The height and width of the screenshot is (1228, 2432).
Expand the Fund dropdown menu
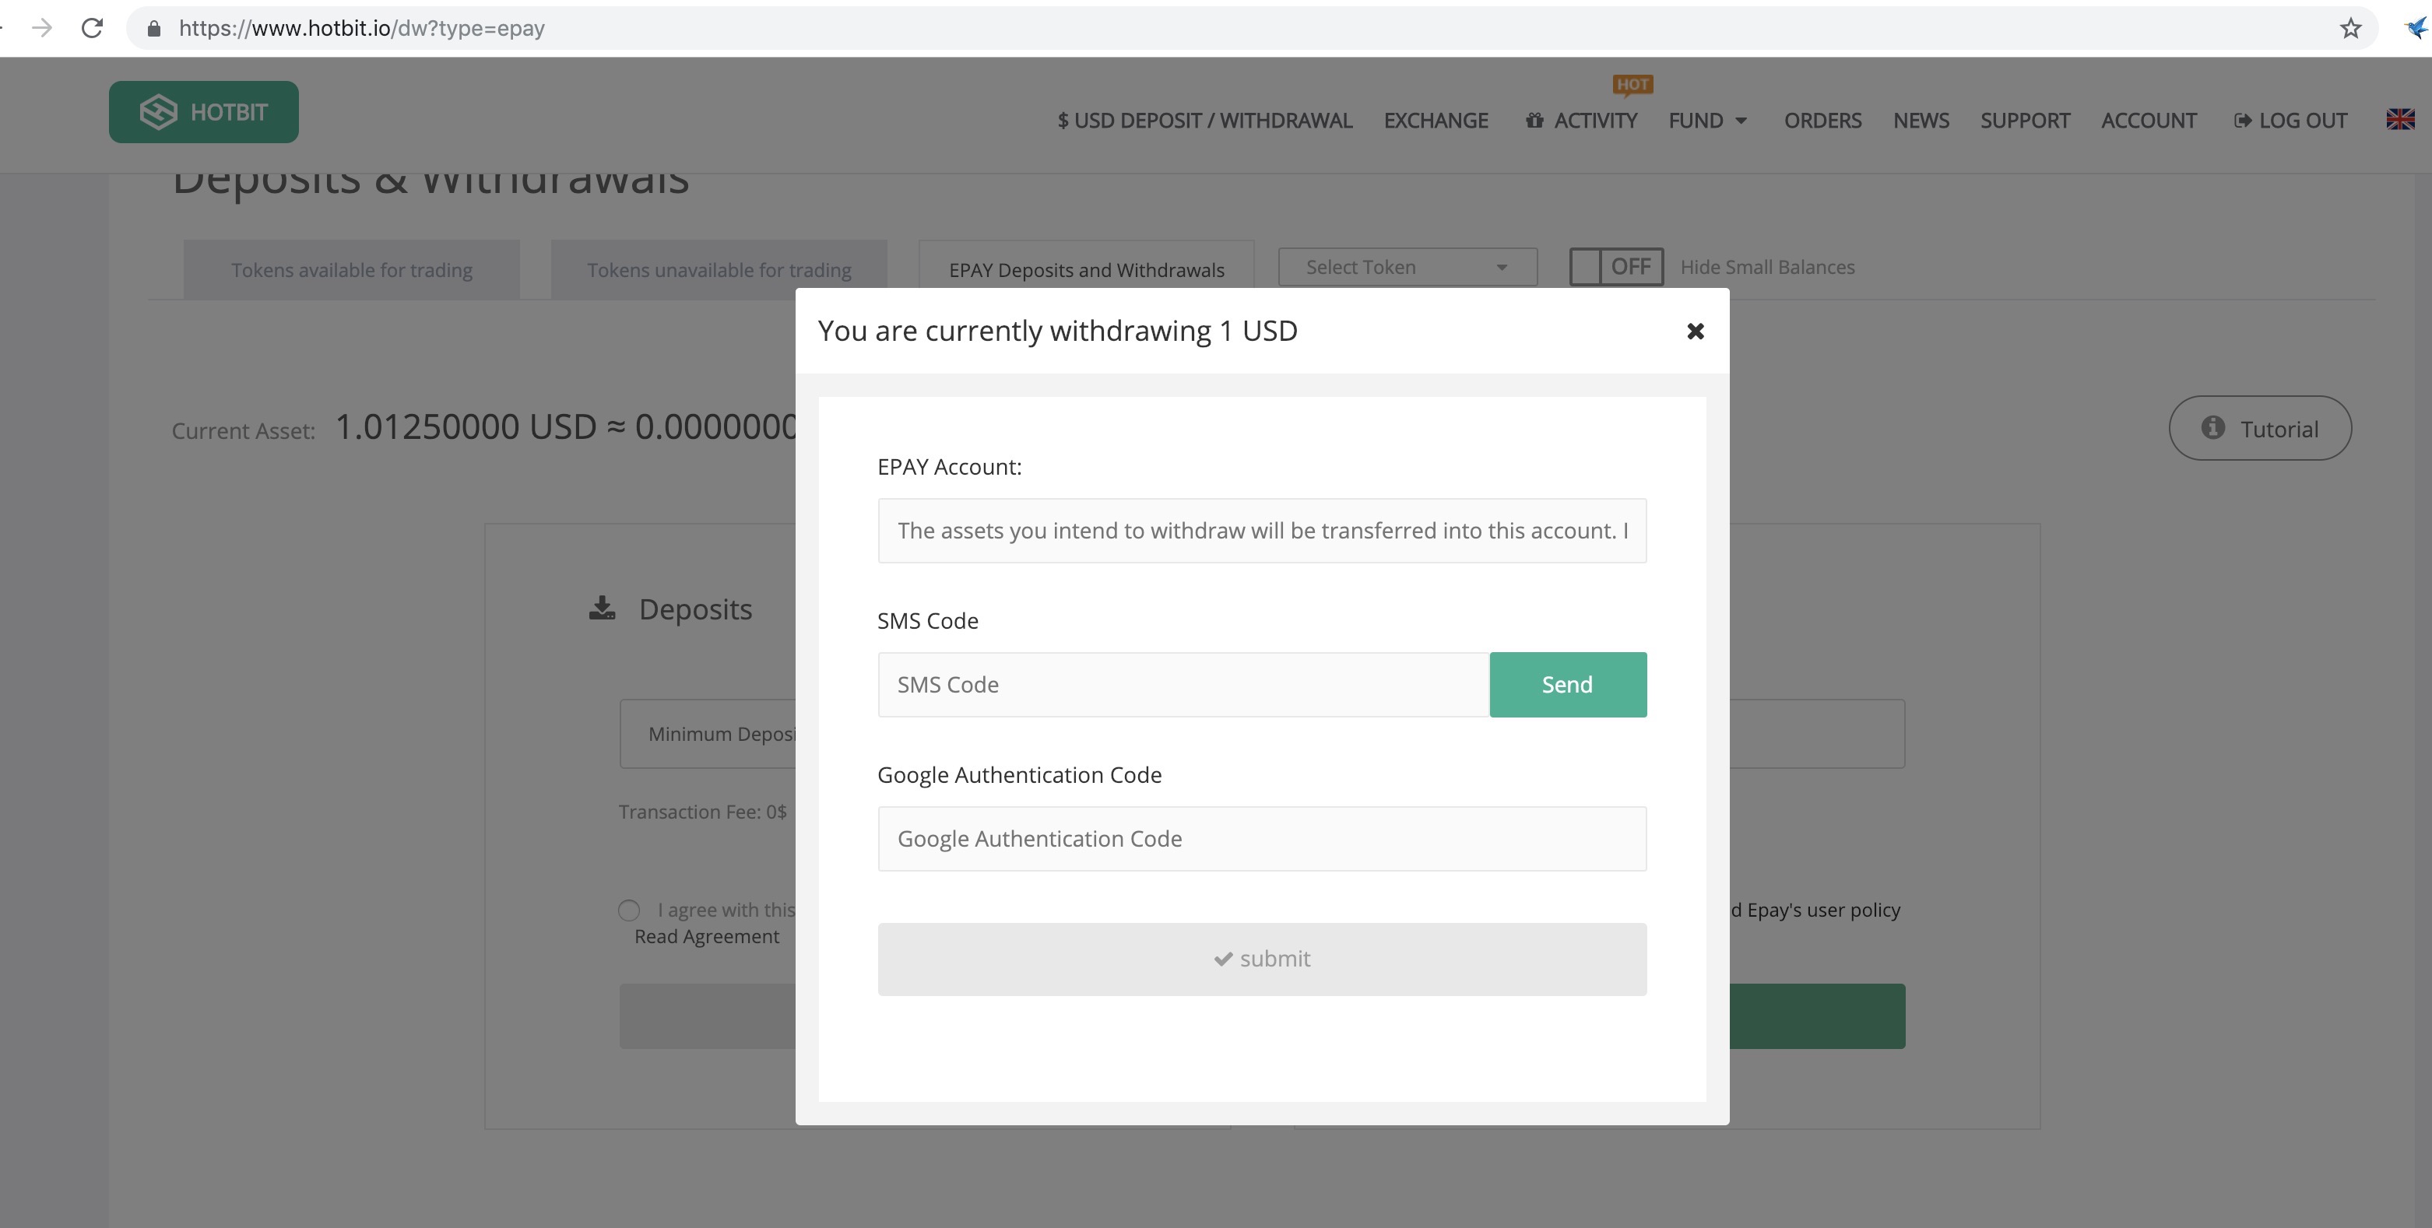click(1707, 121)
